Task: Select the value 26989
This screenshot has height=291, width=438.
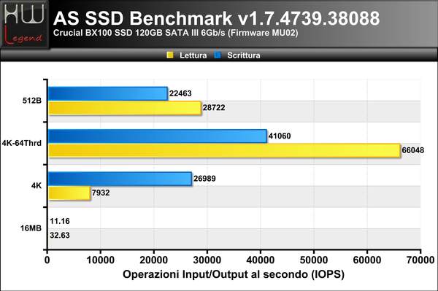Action: pos(204,179)
